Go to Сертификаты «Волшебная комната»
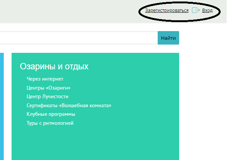This screenshot has width=233, height=160. coord(69,105)
